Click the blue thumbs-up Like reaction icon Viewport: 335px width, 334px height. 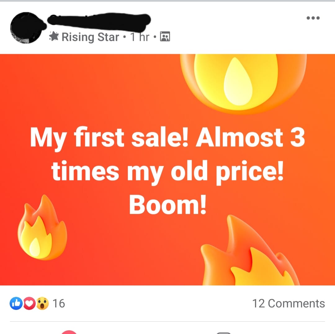click(x=16, y=303)
